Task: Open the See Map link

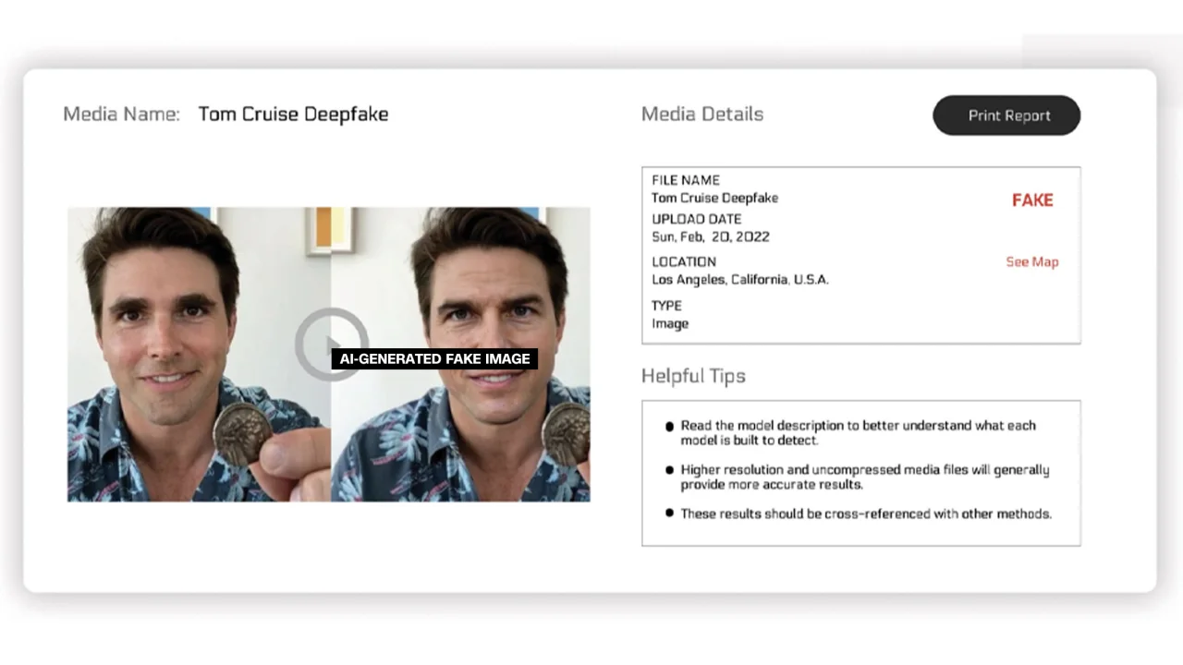Action: click(1031, 262)
